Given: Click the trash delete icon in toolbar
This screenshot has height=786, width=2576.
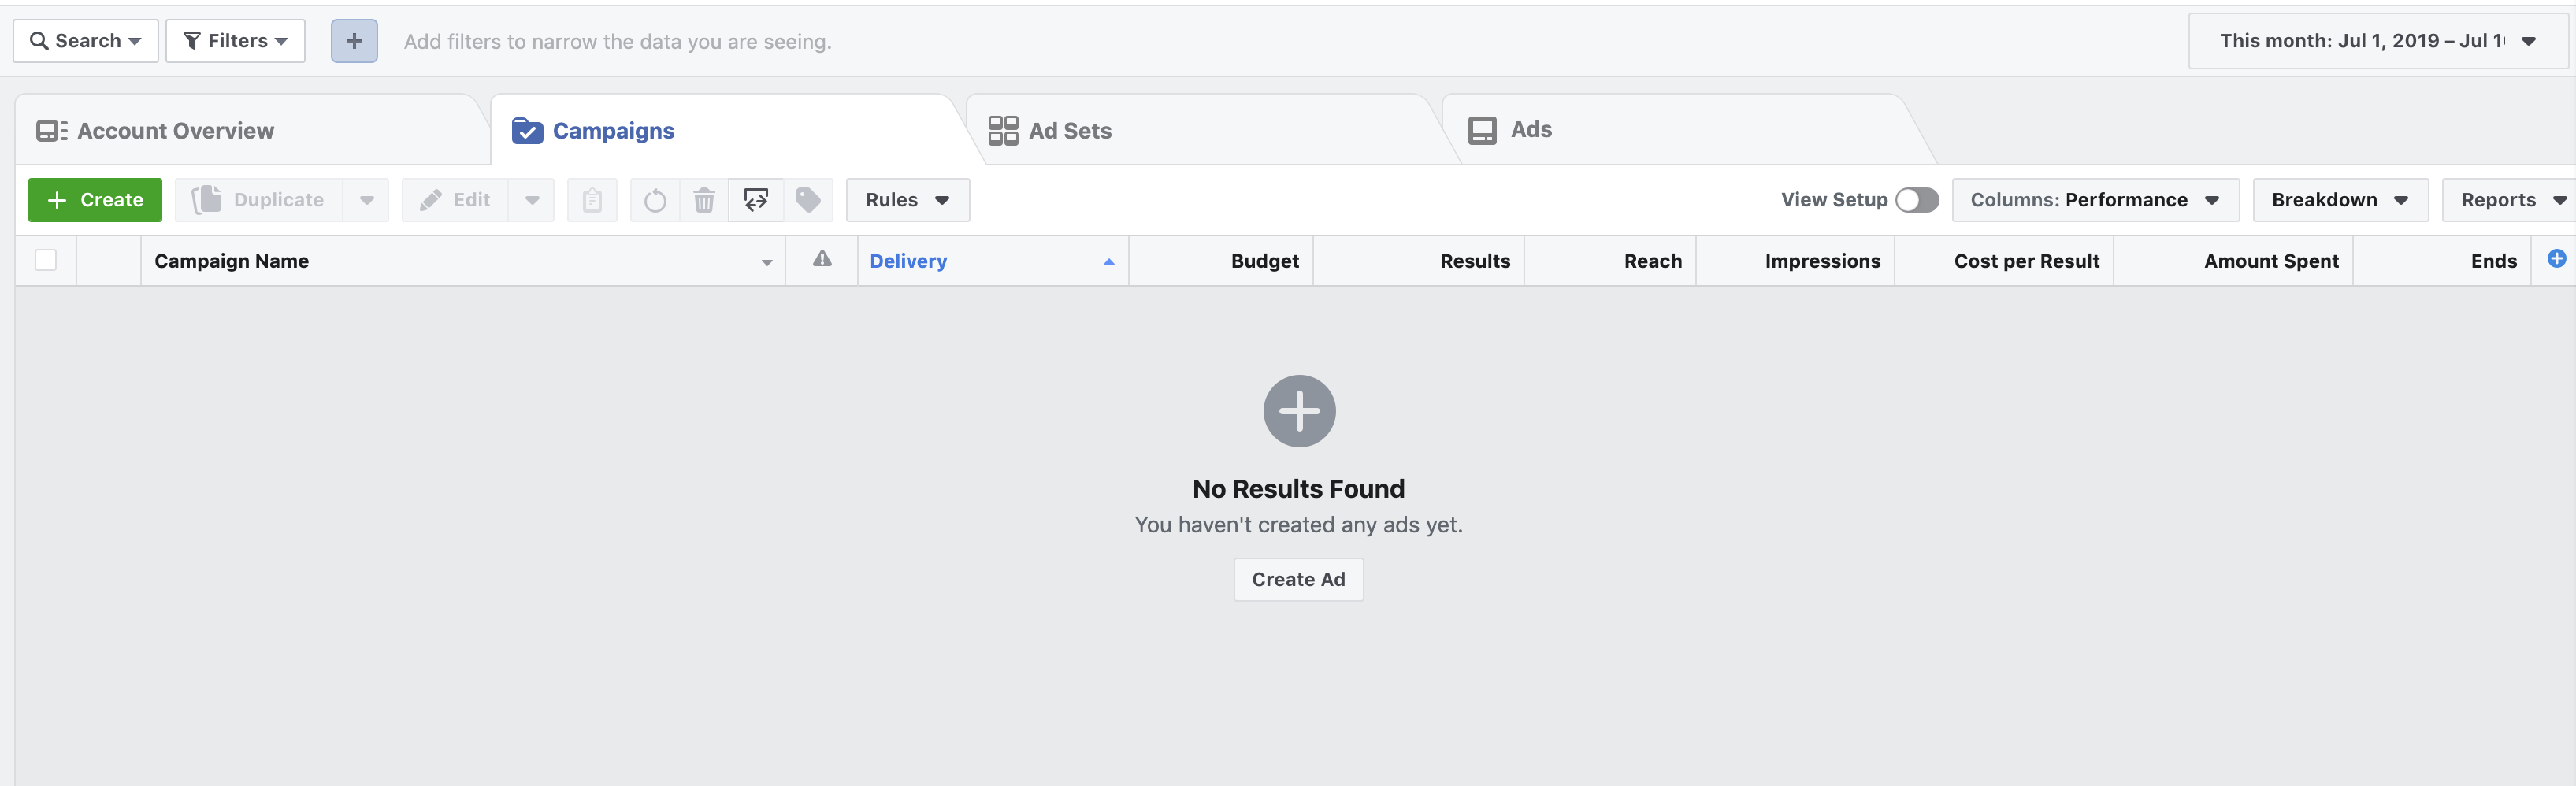Looking at the screenshot, I should (704, 200).
